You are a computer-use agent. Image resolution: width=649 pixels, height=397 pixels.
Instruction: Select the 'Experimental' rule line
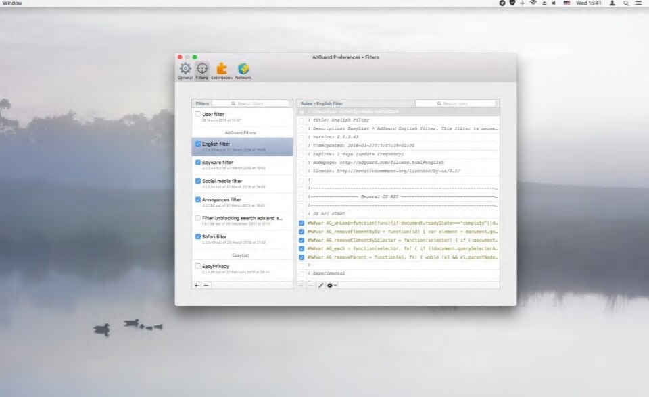click(398, 273)
